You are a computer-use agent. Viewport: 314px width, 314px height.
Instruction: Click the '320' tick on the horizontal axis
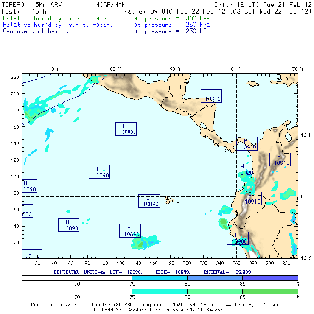[x=286, y=264]
